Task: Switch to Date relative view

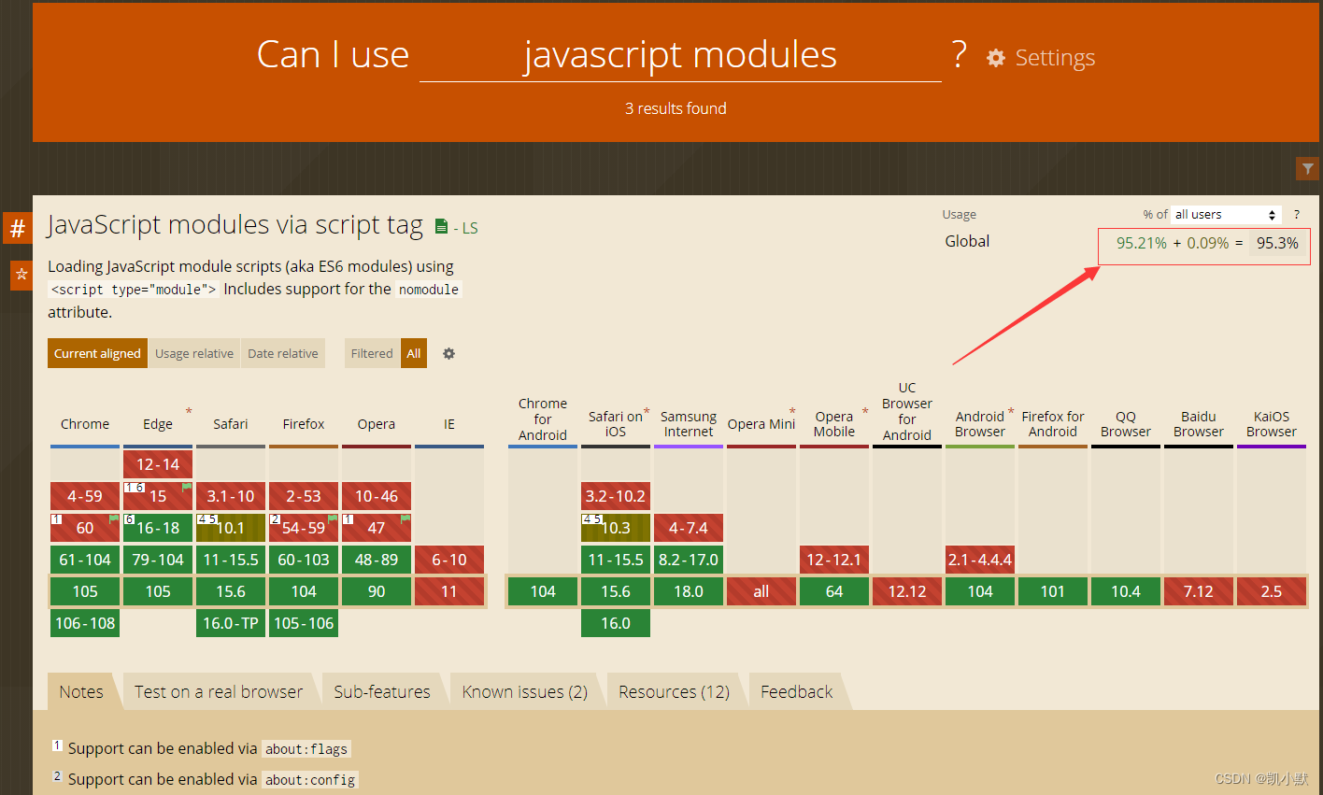Action: pyautogui.click(x=283, y=353)
